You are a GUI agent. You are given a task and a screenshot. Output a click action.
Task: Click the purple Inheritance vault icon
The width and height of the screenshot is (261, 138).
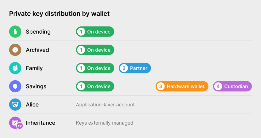point(15,123)
